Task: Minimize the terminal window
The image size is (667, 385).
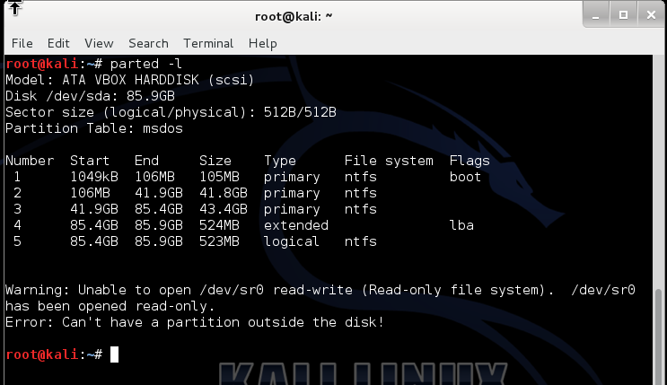Action: coord(595,15)
